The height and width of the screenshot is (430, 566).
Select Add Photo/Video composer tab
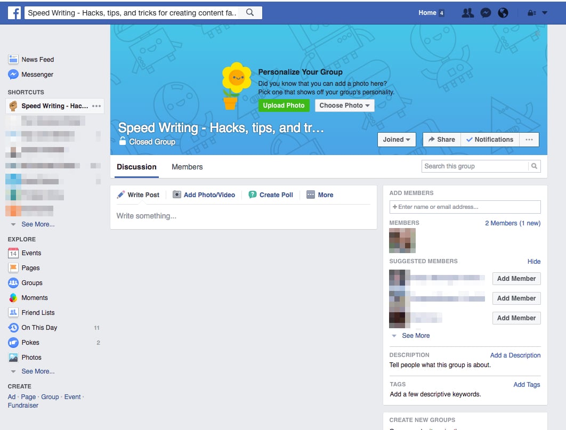tap(204, 195)
